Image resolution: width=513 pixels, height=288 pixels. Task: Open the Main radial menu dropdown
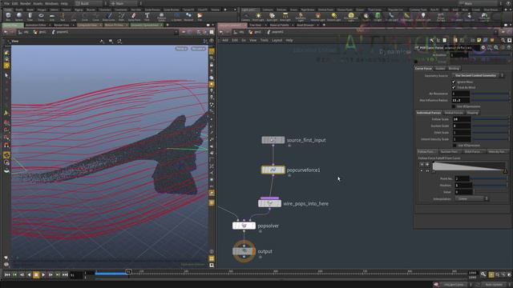tap(126, 3)
